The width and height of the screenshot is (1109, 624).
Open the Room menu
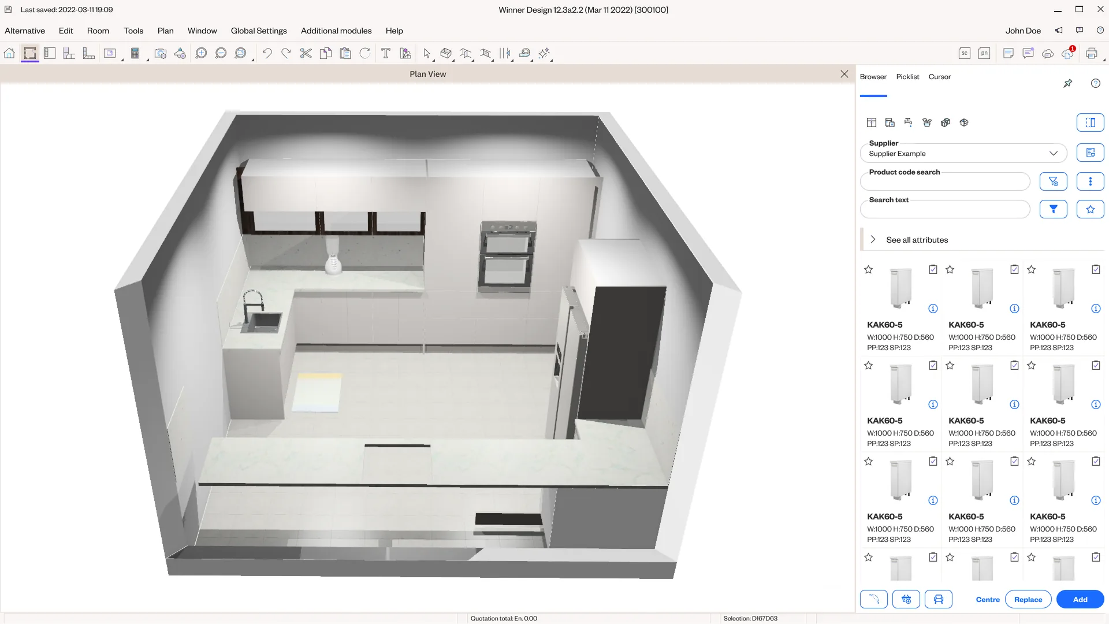pos(98,31)
